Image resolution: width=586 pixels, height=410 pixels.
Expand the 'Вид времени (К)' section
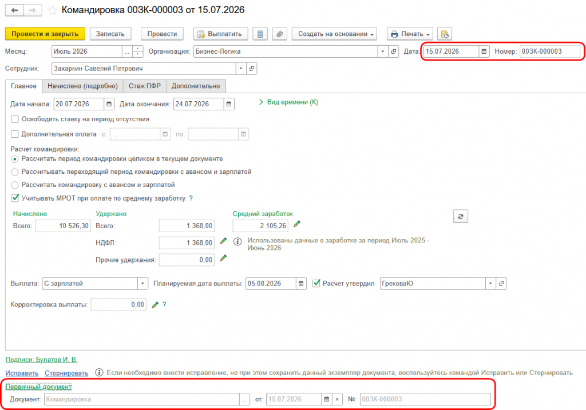288,102
